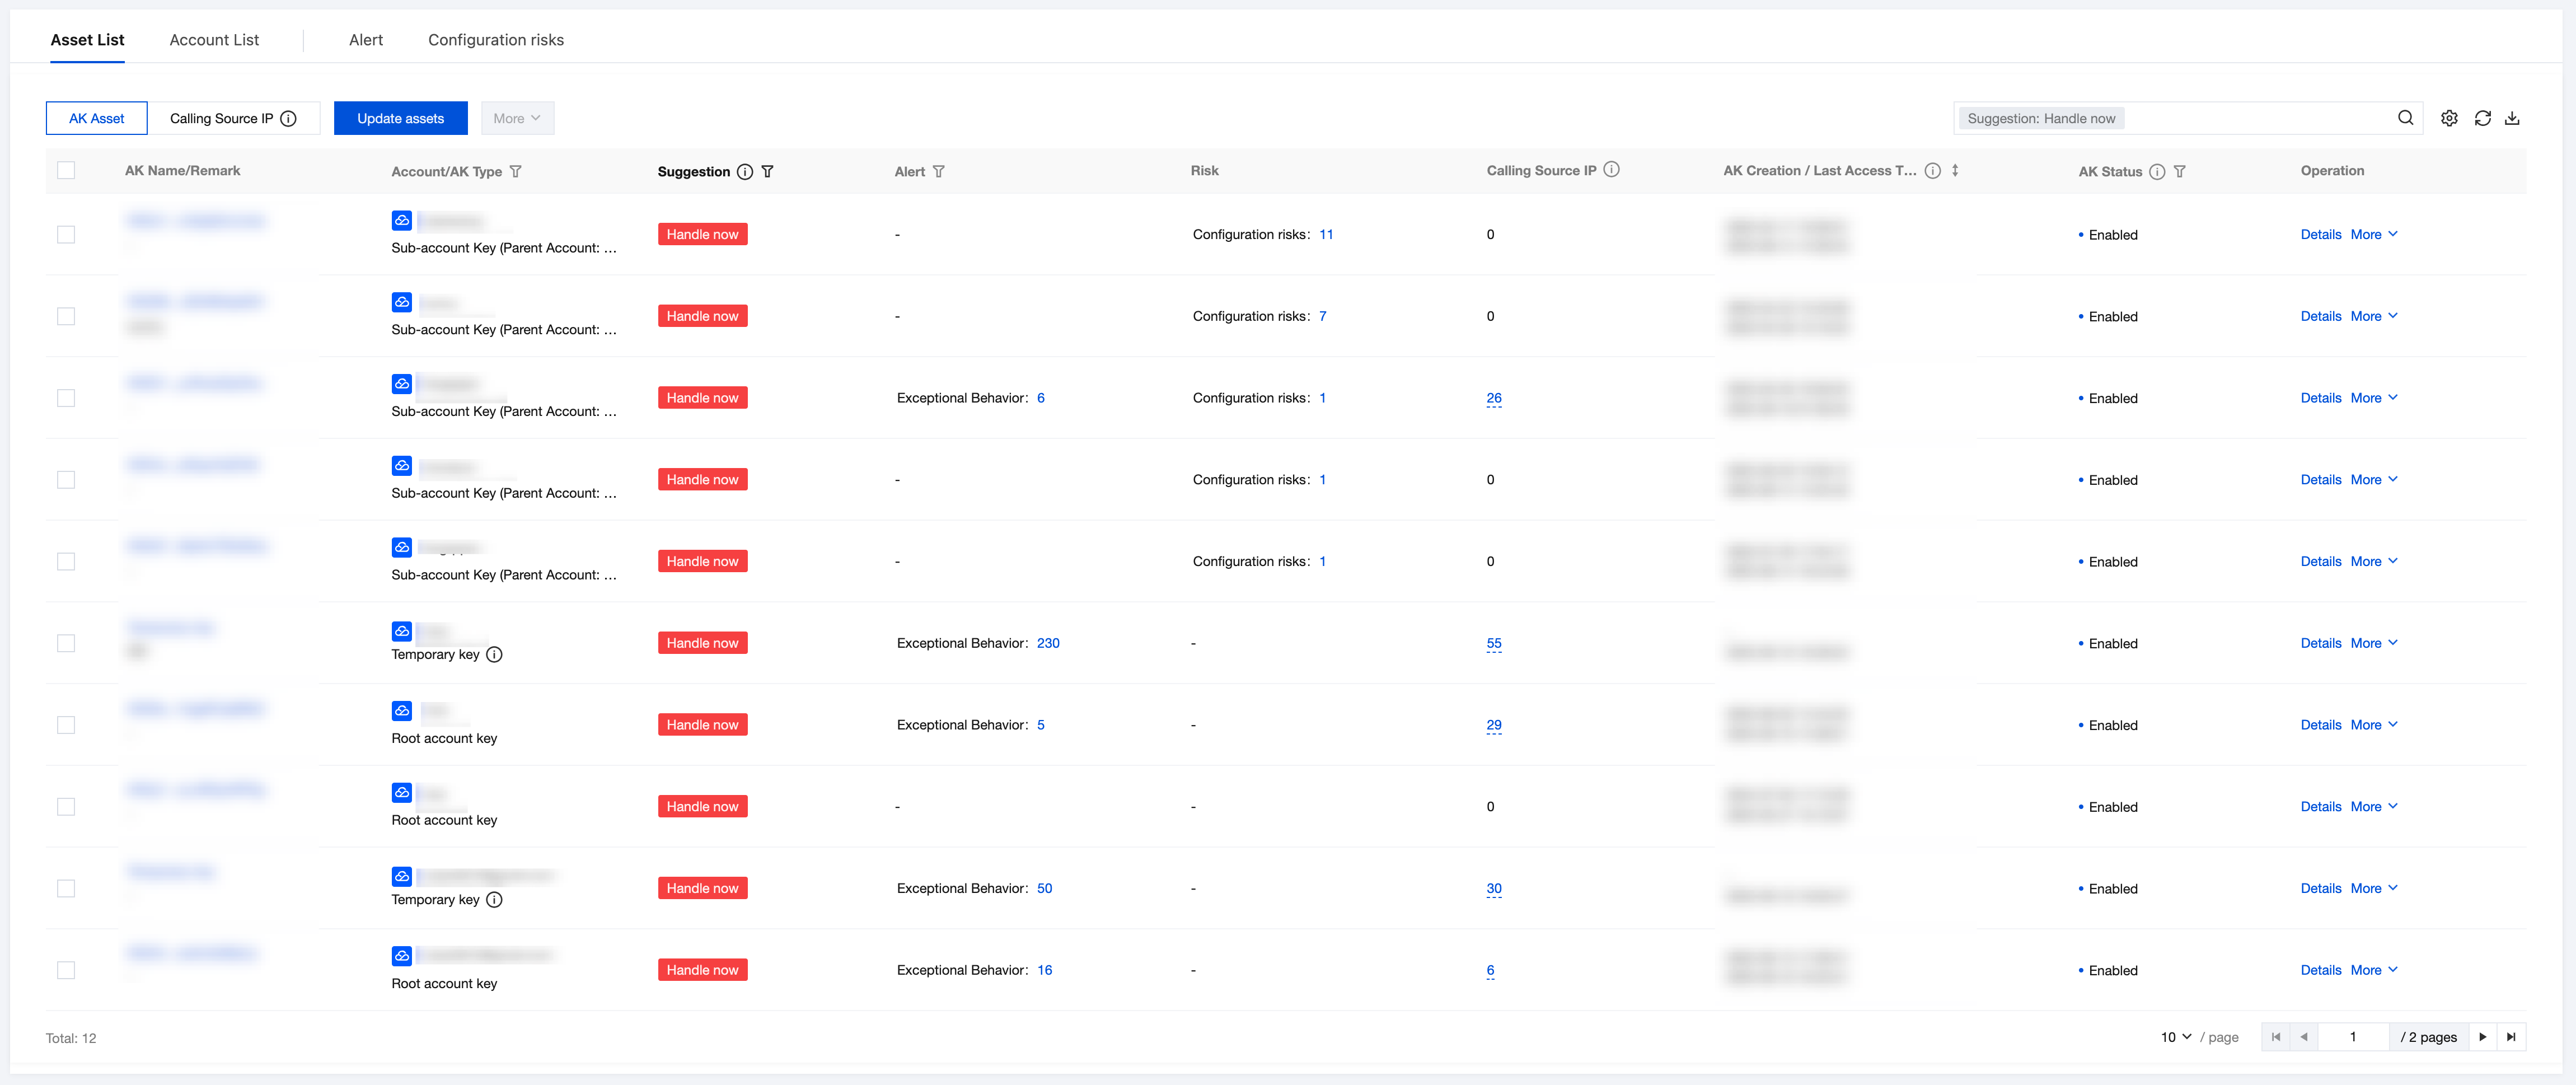Viewport: 2576px width, 1085px height.
Task: Open the 10 per page dropdown
Action: [2175, 1037]
